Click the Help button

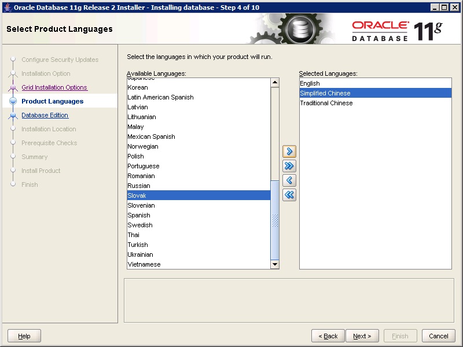[24, 336]
